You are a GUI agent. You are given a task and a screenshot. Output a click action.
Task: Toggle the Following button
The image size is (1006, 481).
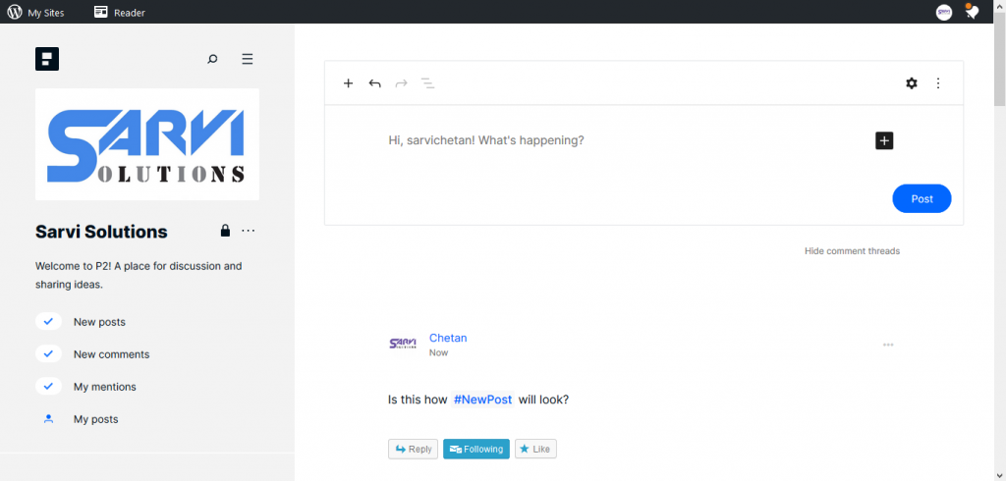(476, 449)
